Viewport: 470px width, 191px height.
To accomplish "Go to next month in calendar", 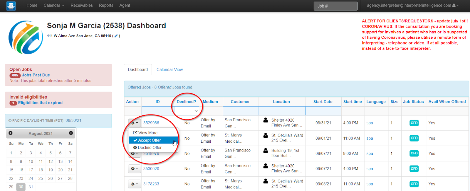I will point(71,133).
